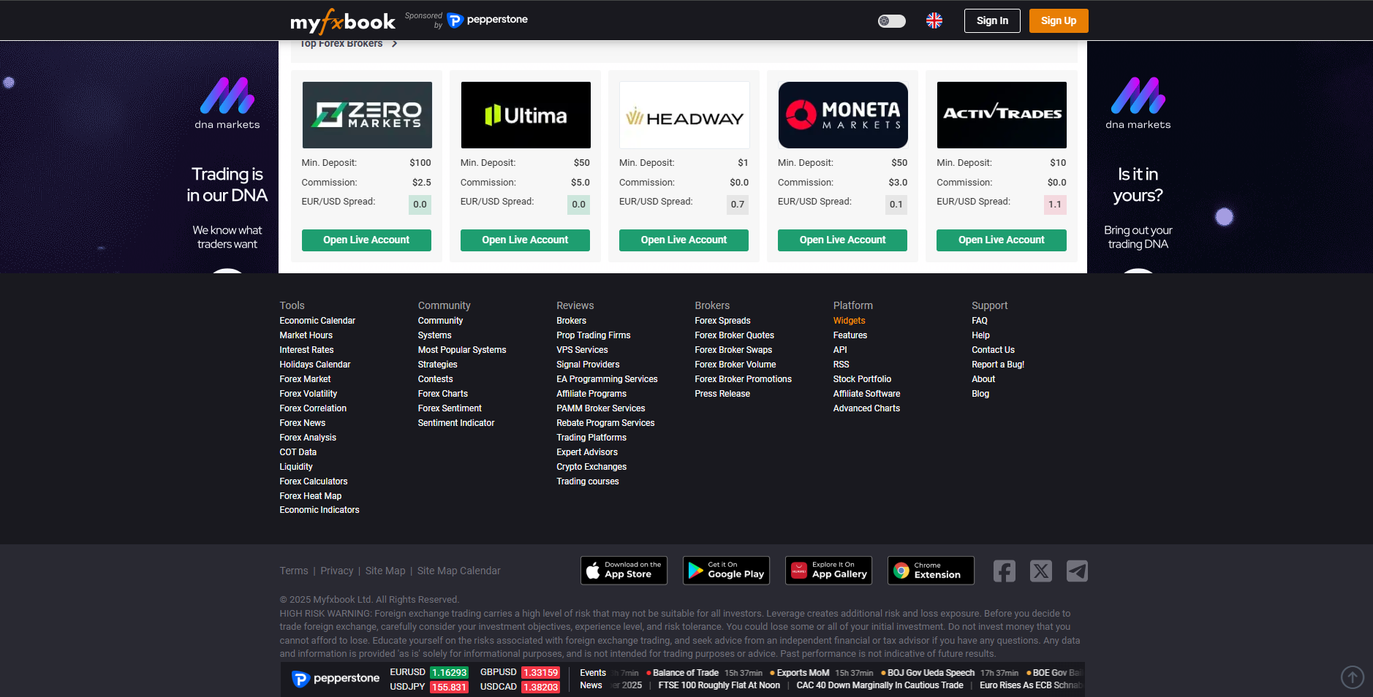
Task: Open the Google Play download badge
Action: tap(726, 571)
